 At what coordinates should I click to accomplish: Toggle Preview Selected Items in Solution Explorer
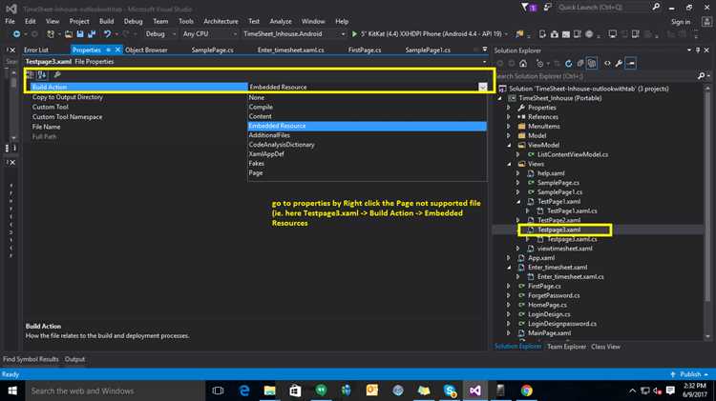(x=631, y=63)
